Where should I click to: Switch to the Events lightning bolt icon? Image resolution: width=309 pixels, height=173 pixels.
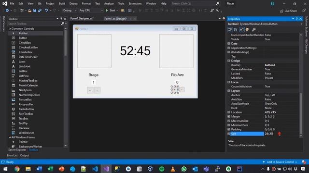(x=247, y=30)
